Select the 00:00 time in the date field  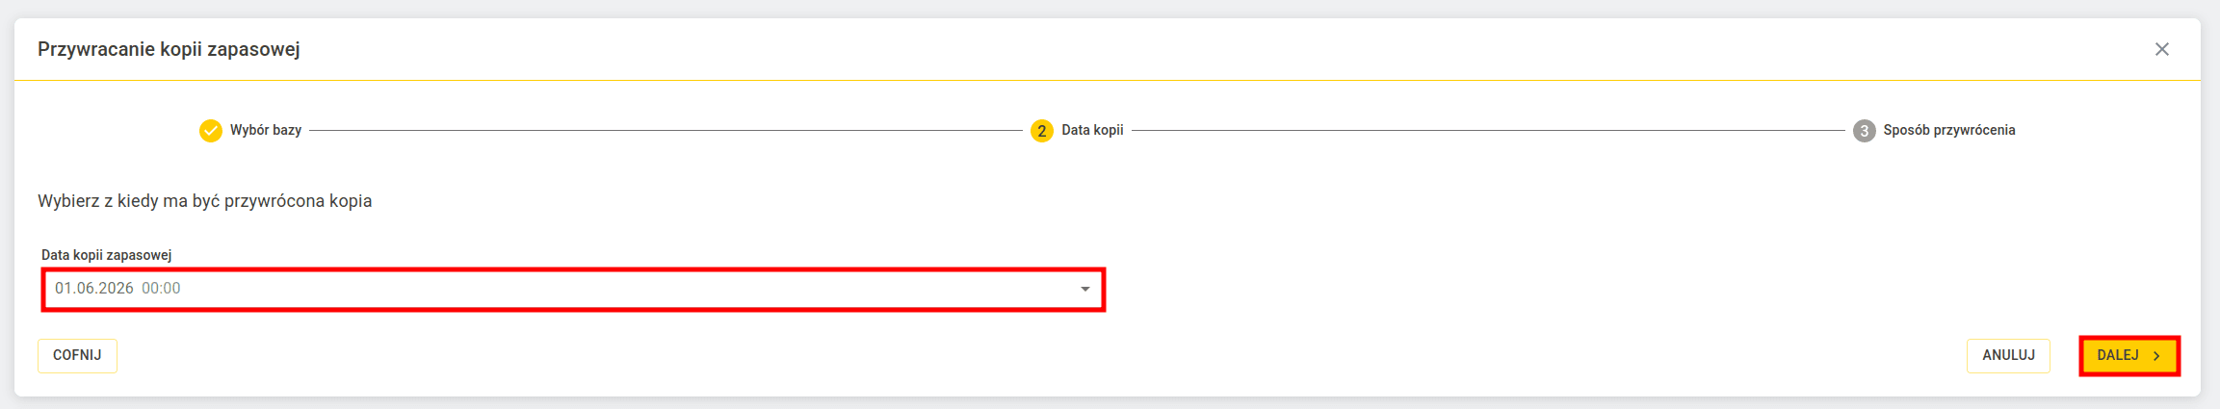point(161,289)
